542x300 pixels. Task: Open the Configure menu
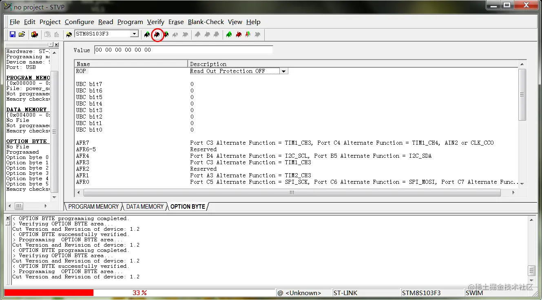click(80, 22)
